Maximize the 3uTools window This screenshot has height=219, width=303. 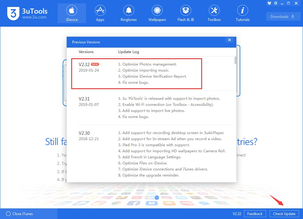point(288,3)
